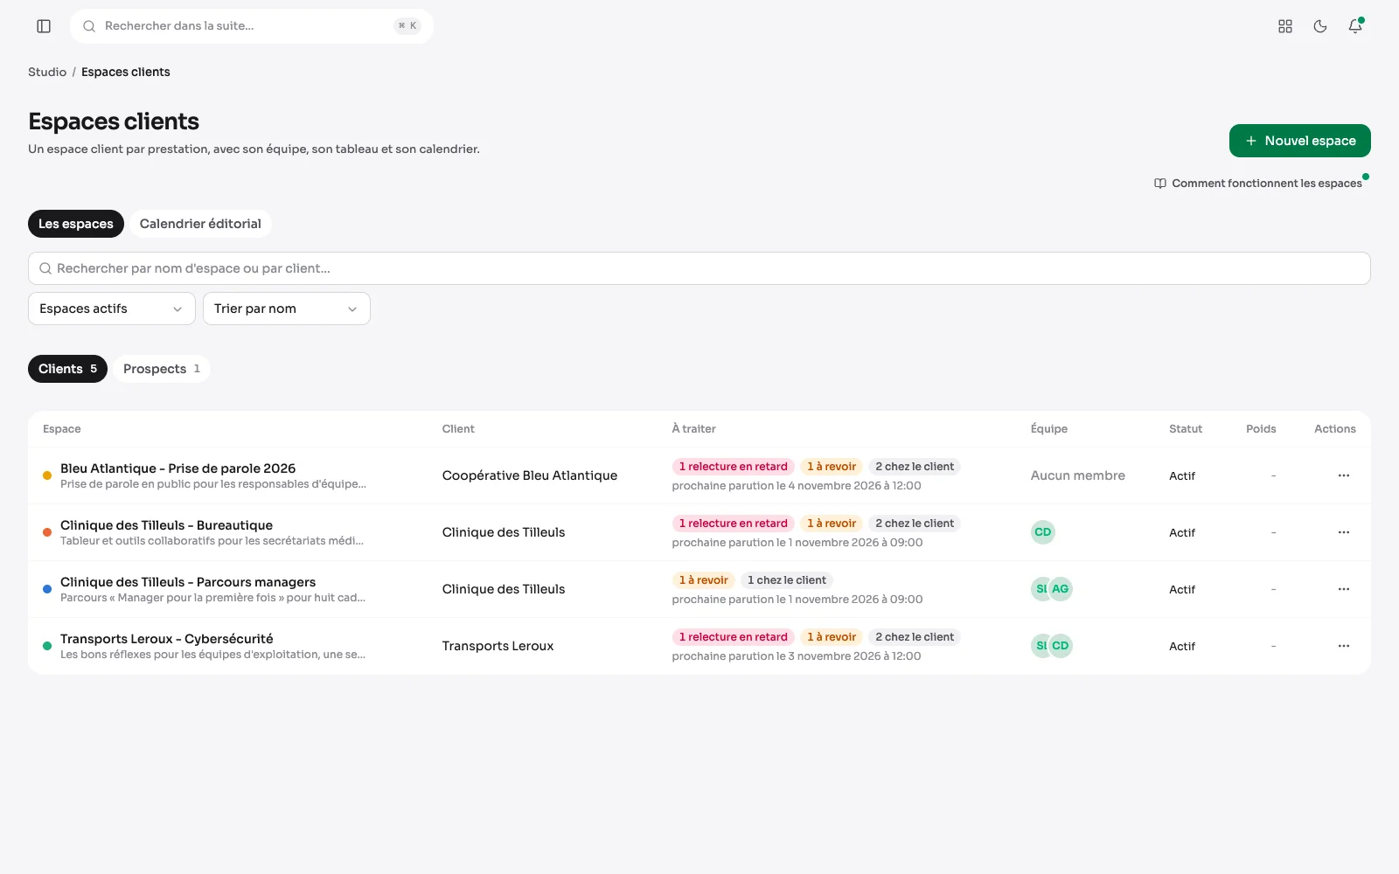Select the Clients tab
This screenshot has height=874, width=1399.
67,369
